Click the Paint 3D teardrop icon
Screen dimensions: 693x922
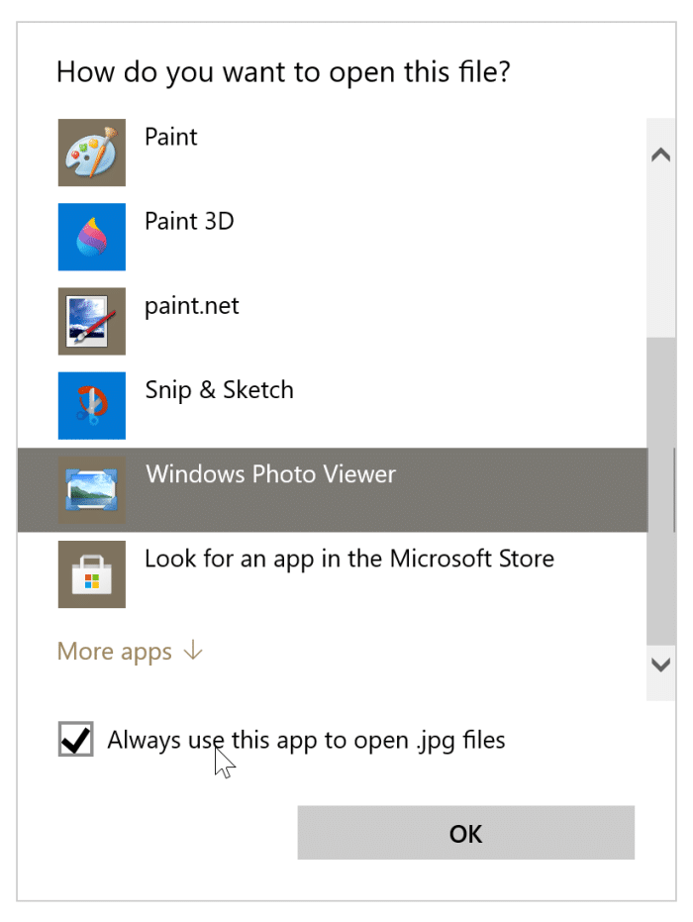(x=91, y=237)
